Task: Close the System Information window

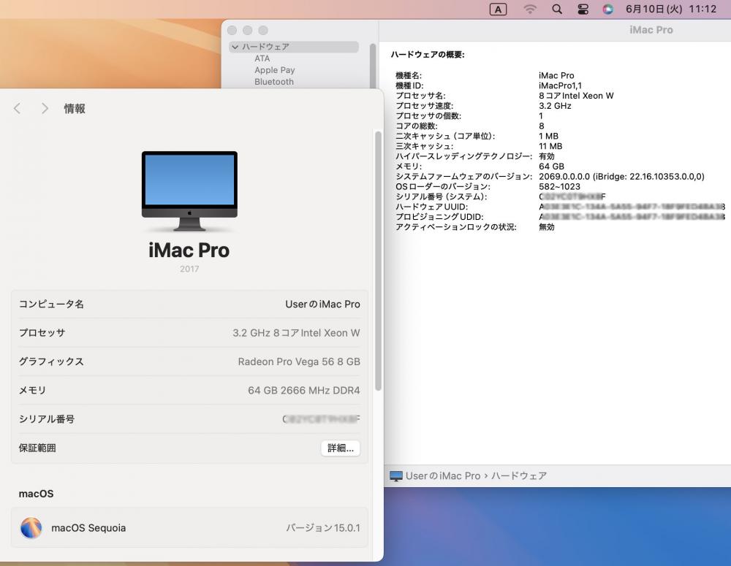Action: pos(232,30)
